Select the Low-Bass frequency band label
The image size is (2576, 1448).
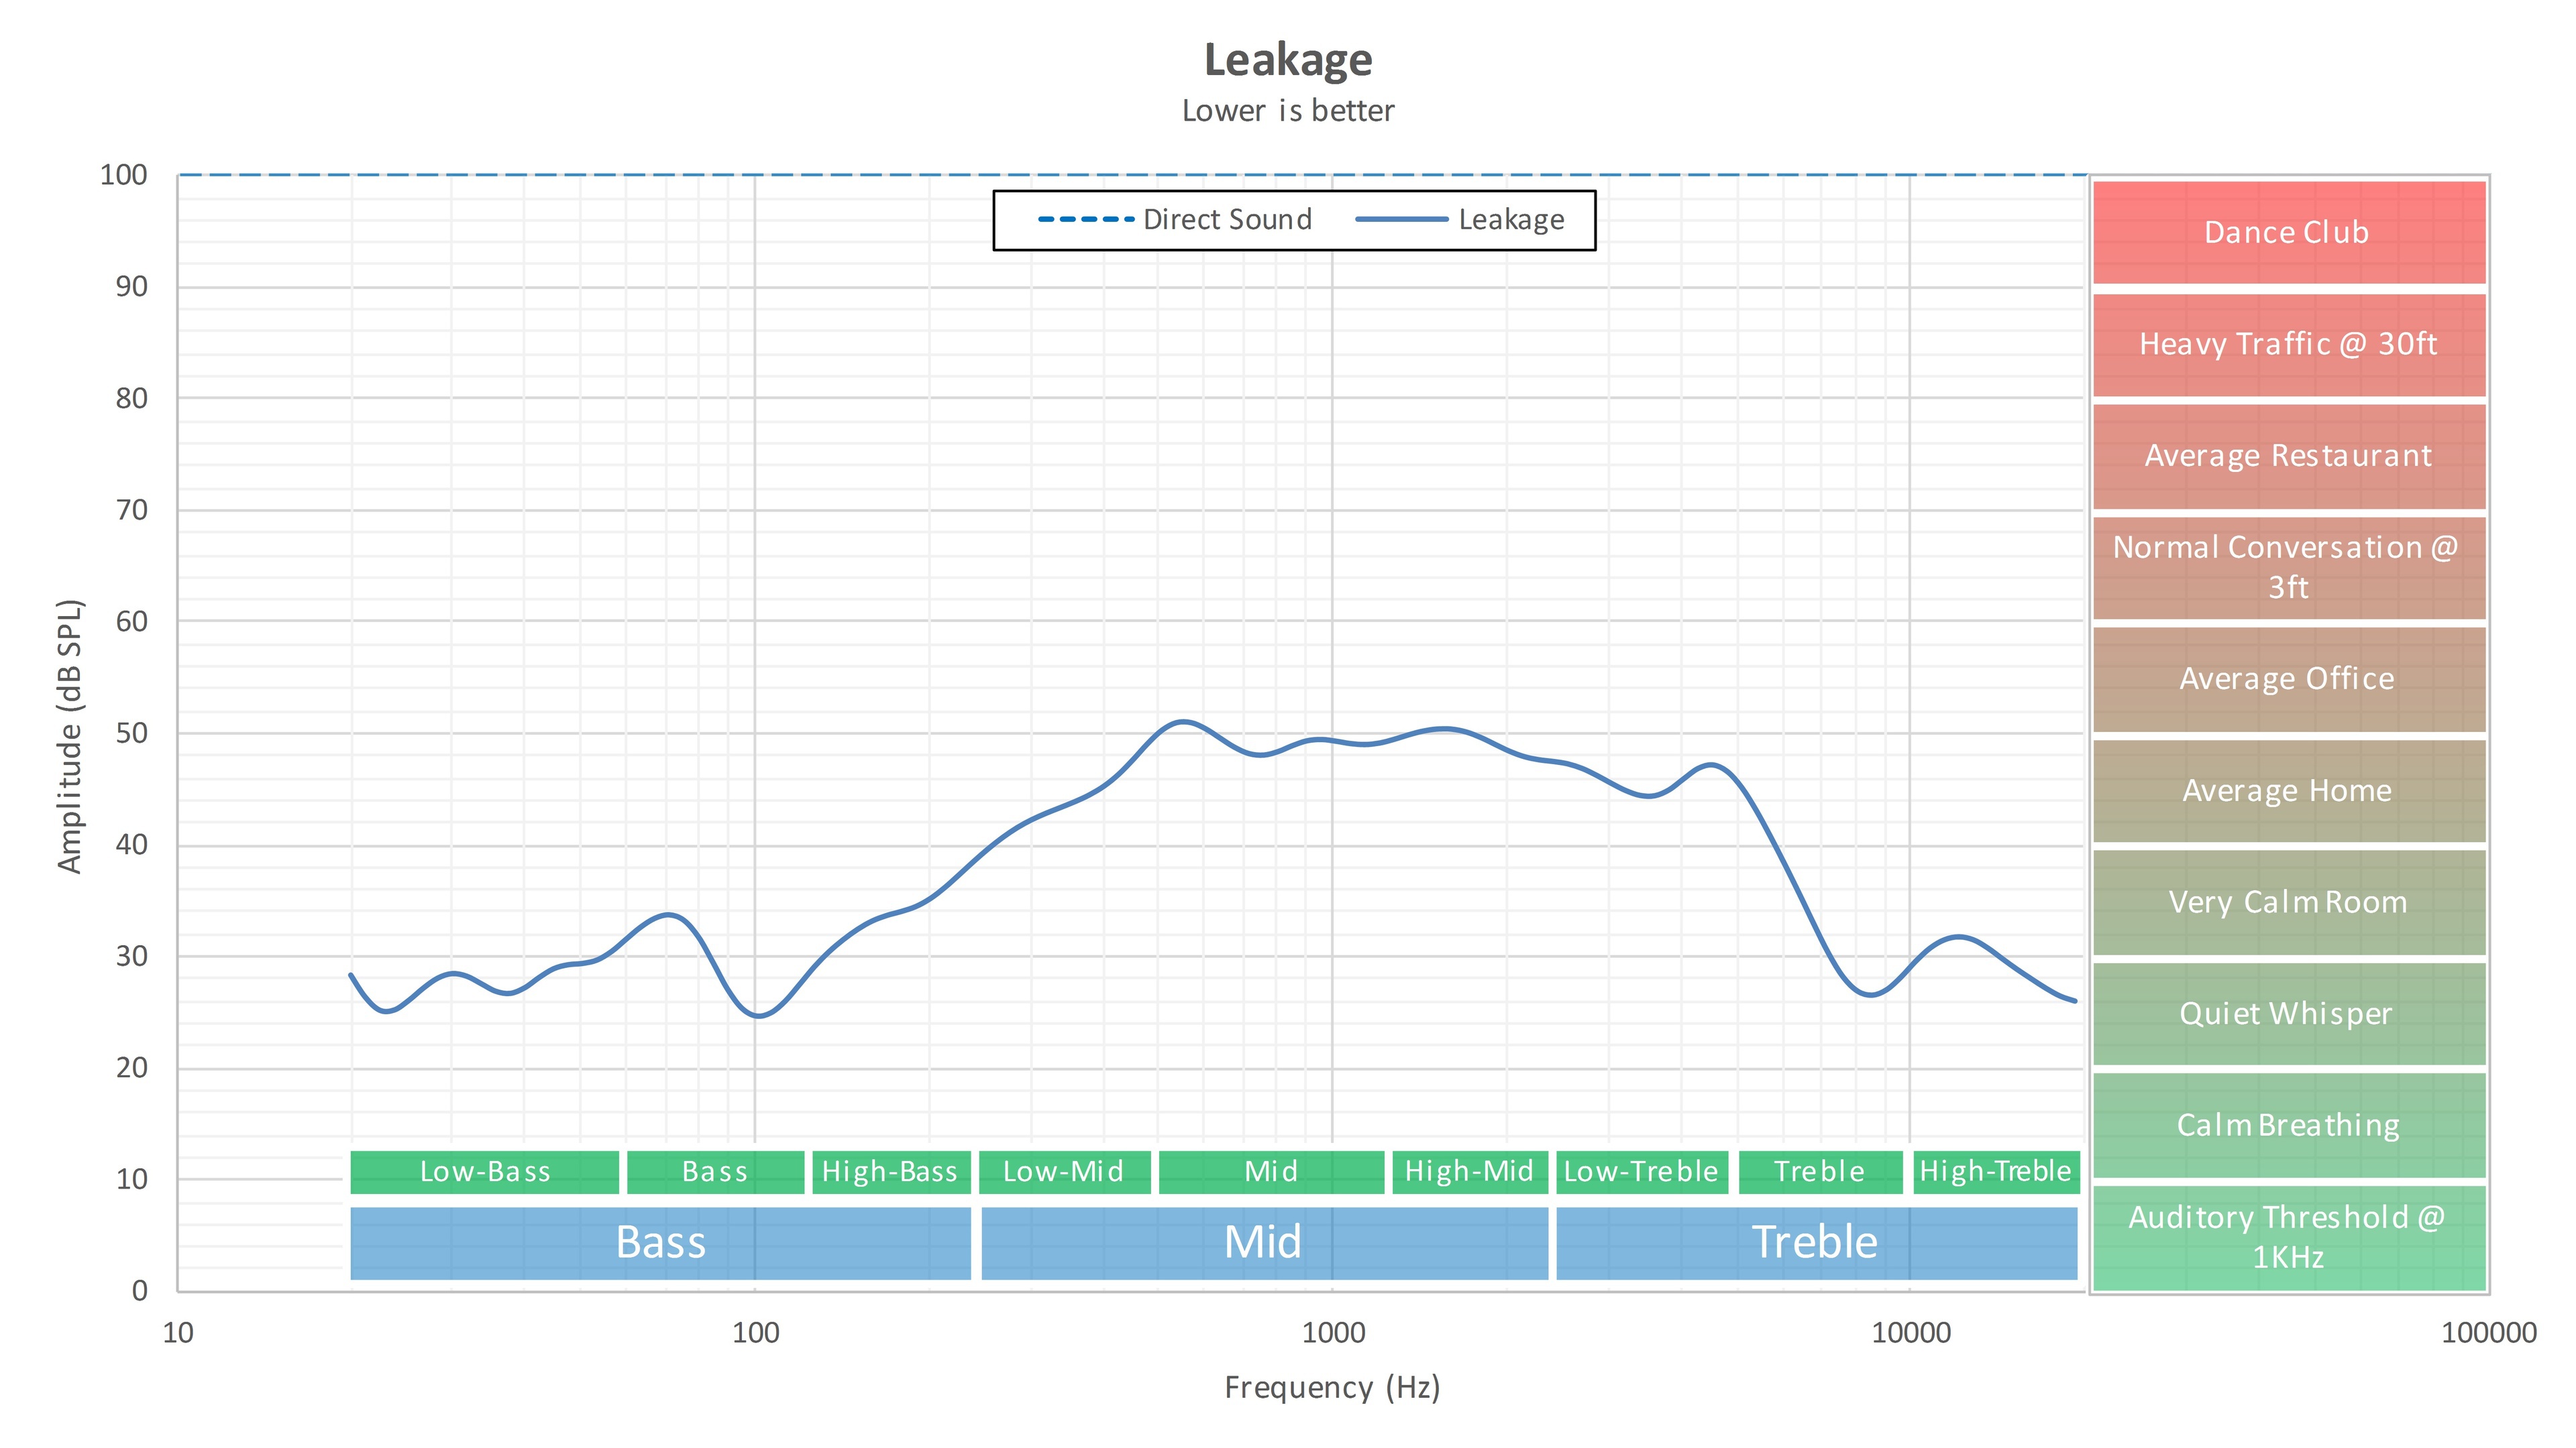pos(485,1172)
